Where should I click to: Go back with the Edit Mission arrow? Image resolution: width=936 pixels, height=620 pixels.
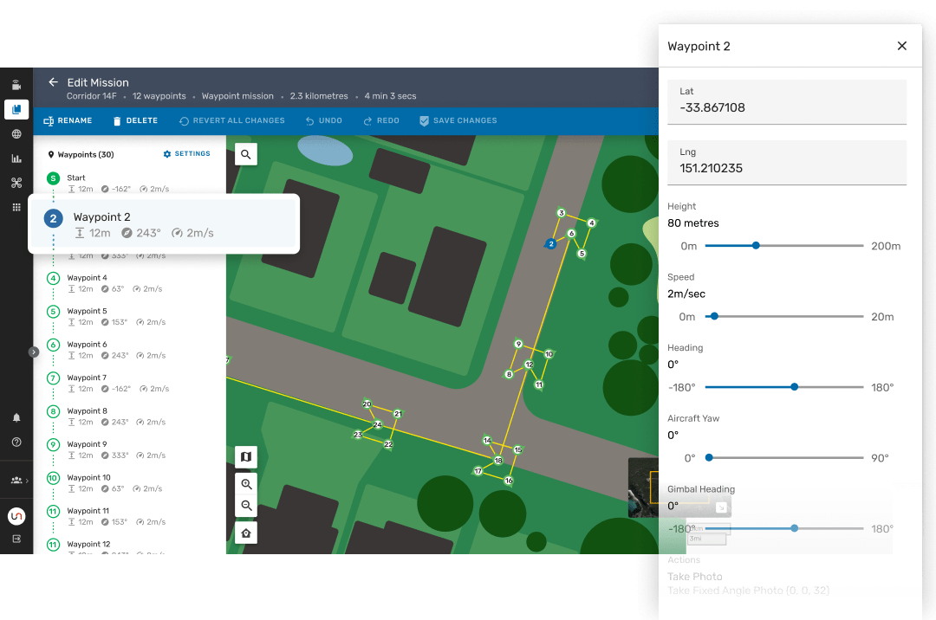[53, 82]
